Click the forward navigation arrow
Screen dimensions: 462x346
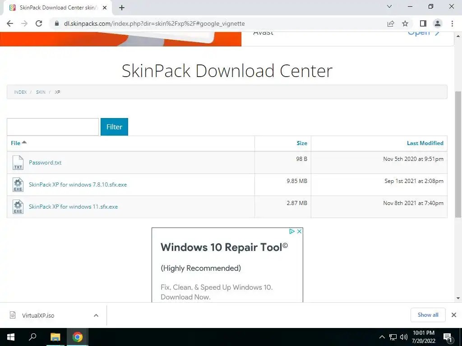tap(24, 23)
